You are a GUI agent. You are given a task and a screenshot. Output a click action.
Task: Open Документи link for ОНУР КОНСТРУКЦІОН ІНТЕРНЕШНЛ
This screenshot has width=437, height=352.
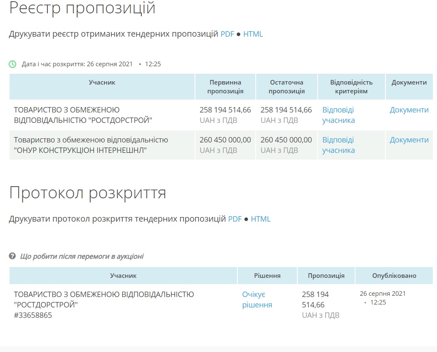(x=409, y=140)
